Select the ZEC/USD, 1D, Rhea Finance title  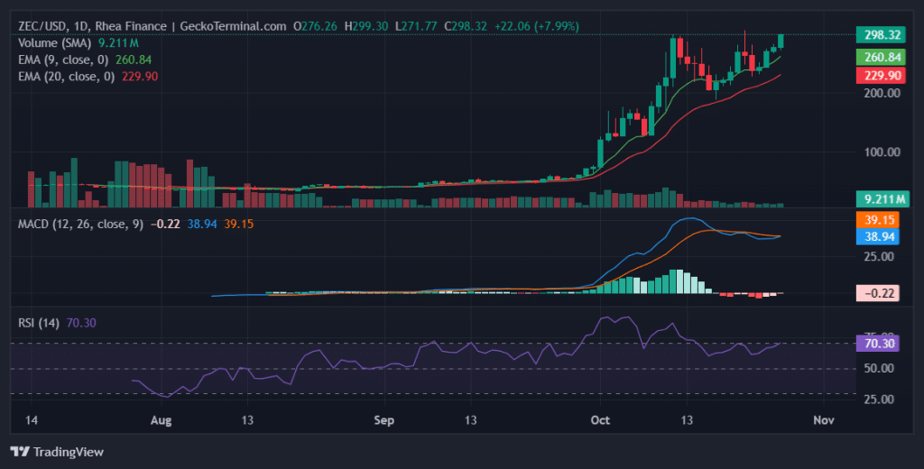93,26
